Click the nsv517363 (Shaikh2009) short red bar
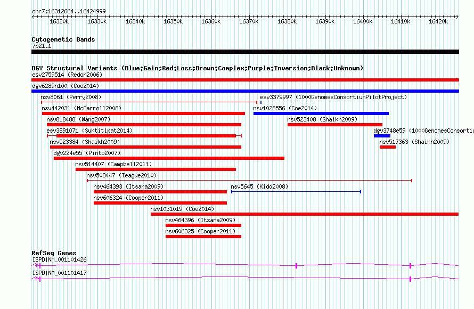This screenshot has height=309, width=474. (388, 147)
